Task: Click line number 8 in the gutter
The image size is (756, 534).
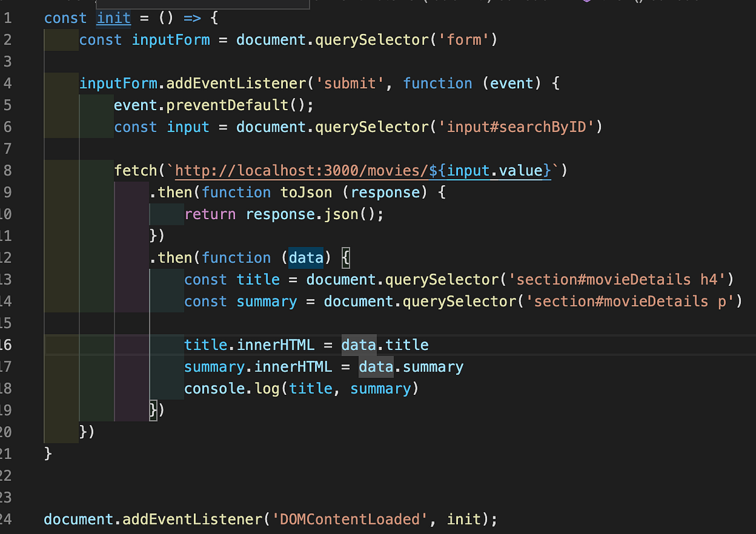Action: pyautogui.click(x=9, y=170)
